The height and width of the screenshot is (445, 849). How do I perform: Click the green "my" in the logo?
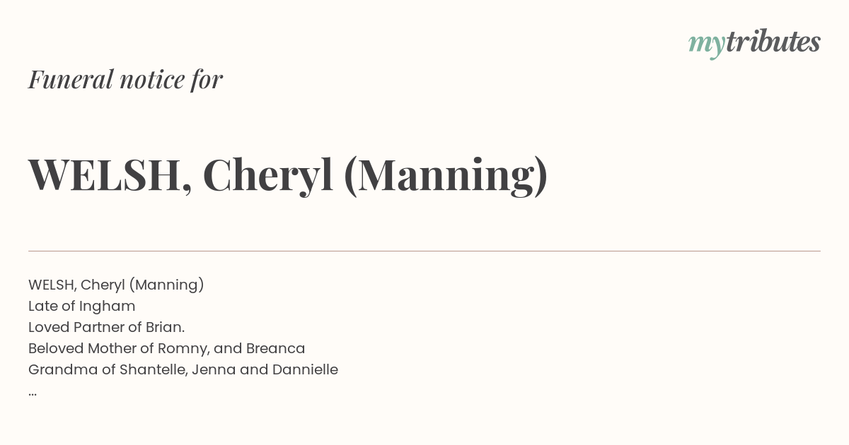[706, 45]
